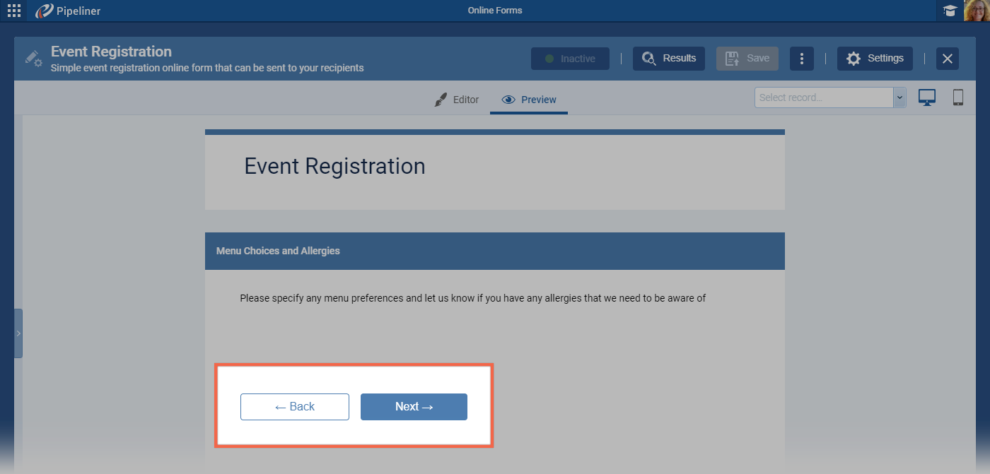
Task: Open the three-dot more options menu
Action: 801,59
